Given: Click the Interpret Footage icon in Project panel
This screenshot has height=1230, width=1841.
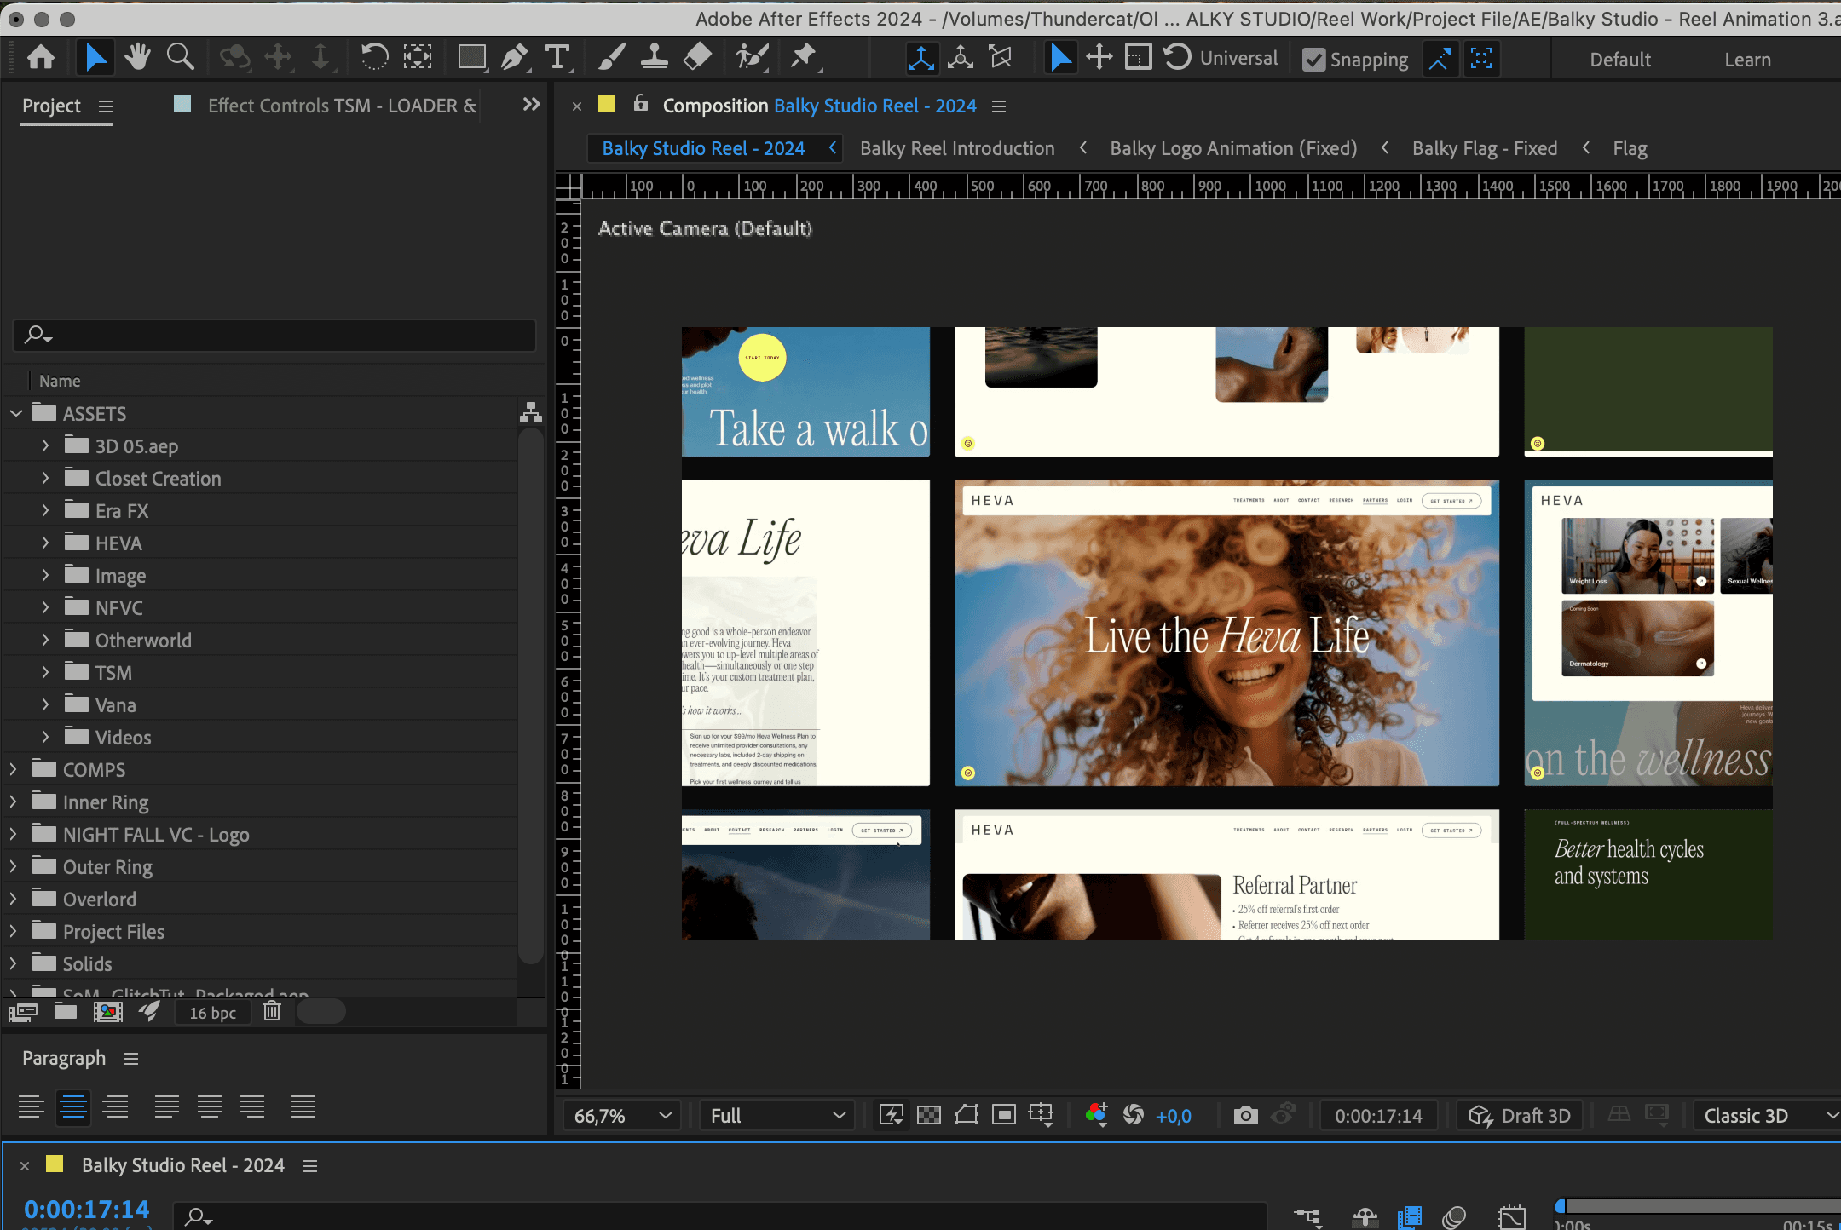Looking at the screenshot, I should point(23,1012).
